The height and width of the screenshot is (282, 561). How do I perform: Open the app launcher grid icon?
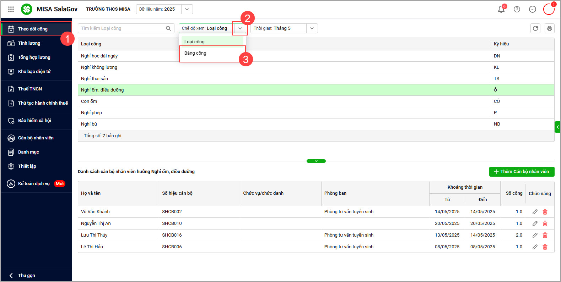pos(11,9)
